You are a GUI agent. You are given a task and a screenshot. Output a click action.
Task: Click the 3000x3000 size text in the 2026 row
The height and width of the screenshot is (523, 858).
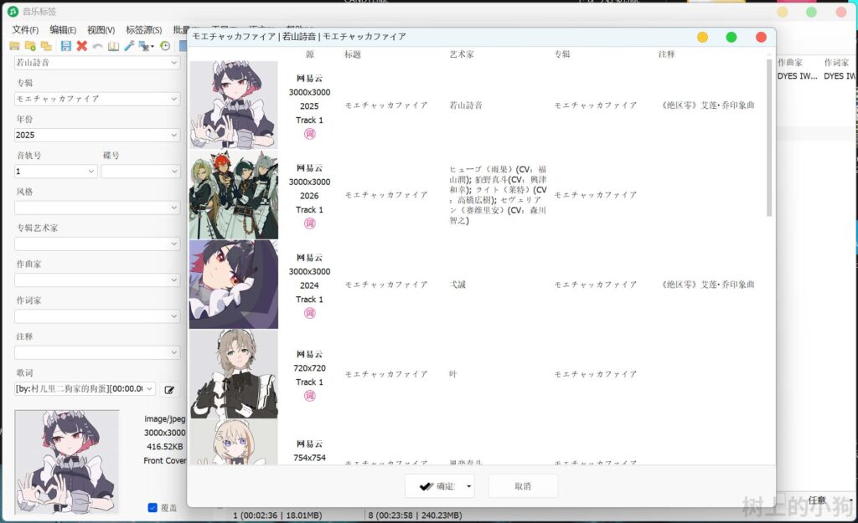click(310, 182)
